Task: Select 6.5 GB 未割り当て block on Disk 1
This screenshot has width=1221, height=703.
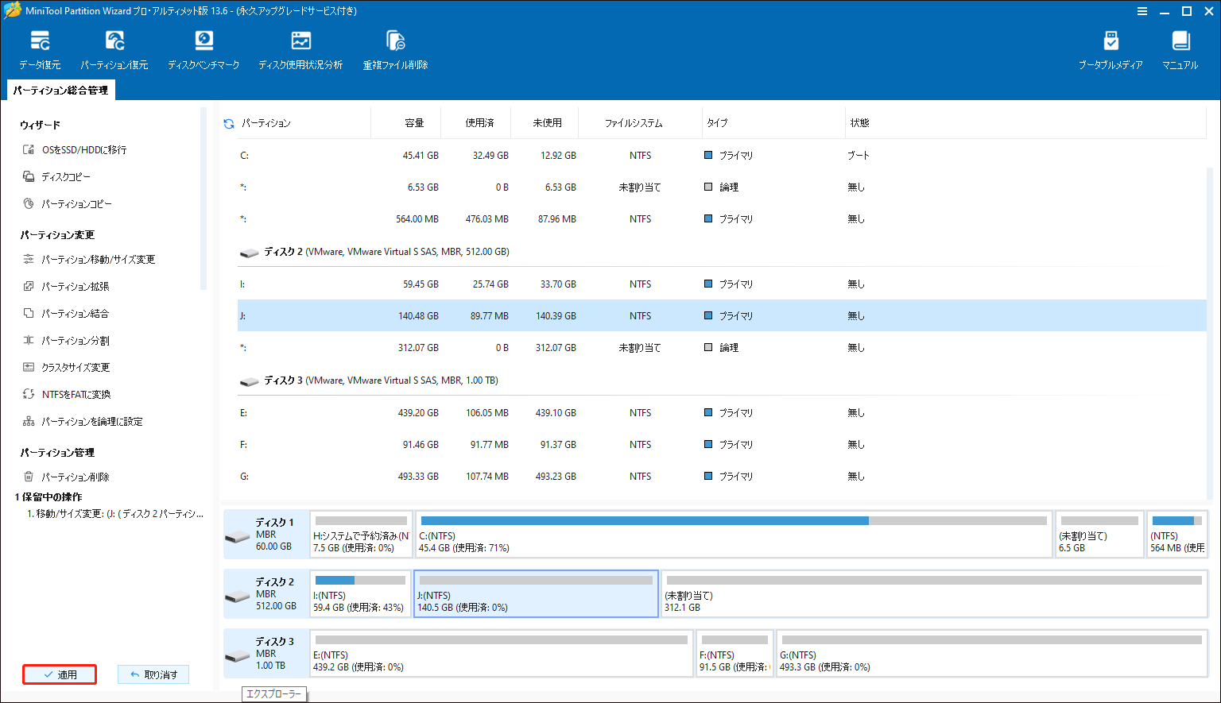Action: (1099, 534)
